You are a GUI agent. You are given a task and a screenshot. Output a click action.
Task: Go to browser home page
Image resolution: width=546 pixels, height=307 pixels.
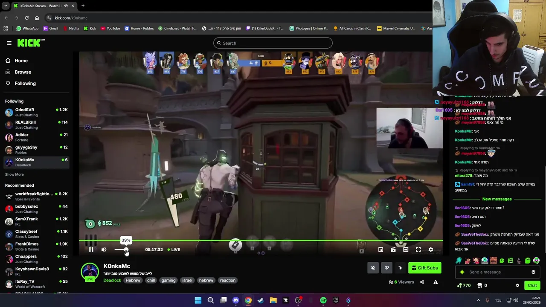[x=37, y=18]
